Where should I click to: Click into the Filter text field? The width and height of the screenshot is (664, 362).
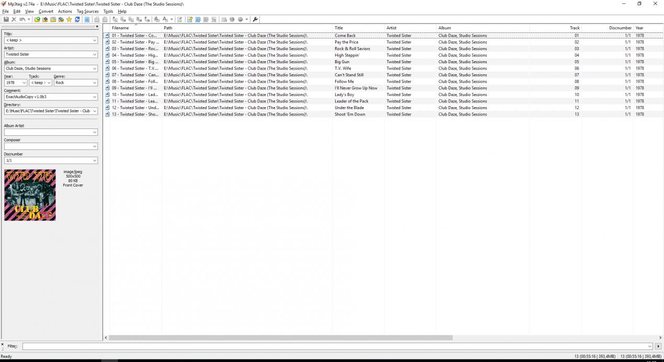(x=335, y=346)
